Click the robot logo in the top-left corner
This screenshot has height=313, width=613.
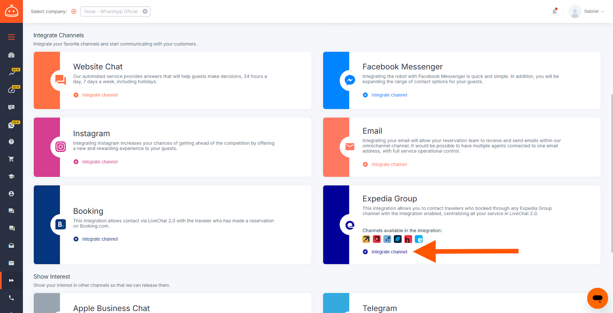11,11
